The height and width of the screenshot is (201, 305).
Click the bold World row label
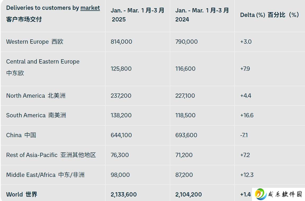21,194
